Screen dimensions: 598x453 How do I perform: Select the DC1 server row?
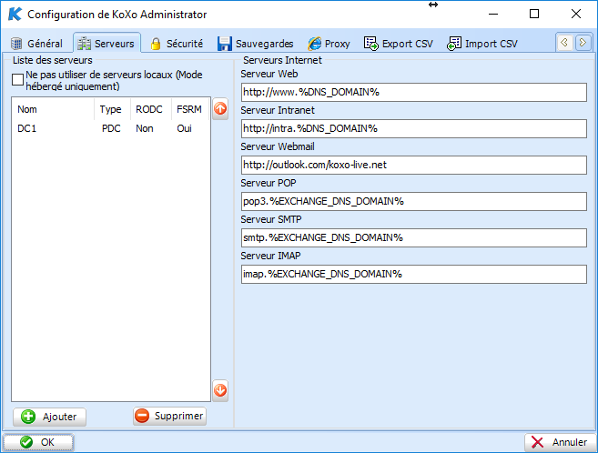(x=111, y=128)
